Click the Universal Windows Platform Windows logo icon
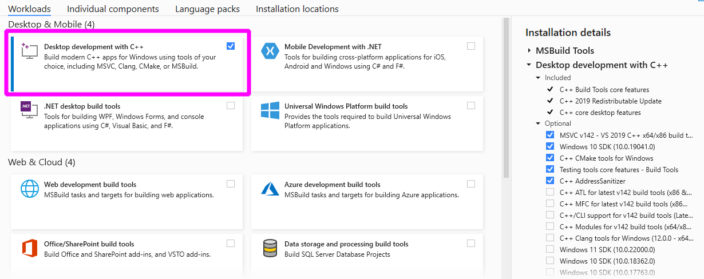The height and width of the screenshot is (279, 704). [270, 110]
